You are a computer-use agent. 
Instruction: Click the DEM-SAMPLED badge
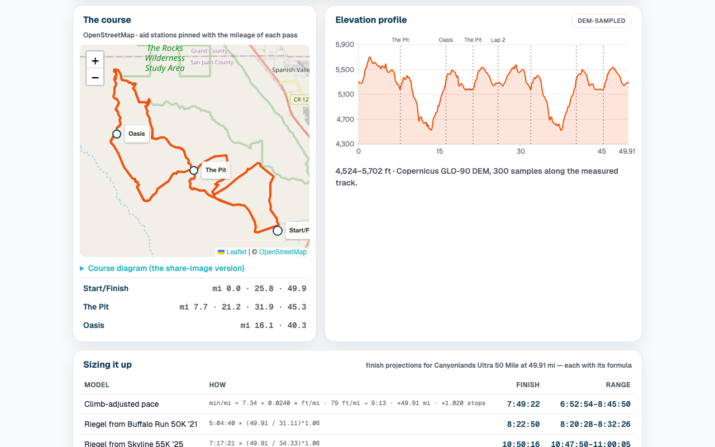pyautogui.click(x=602, y=21)
